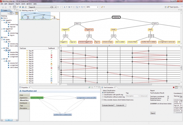Open the 100% zoom dropdown
The image size is (183, 125).
(x=98, y=7)
